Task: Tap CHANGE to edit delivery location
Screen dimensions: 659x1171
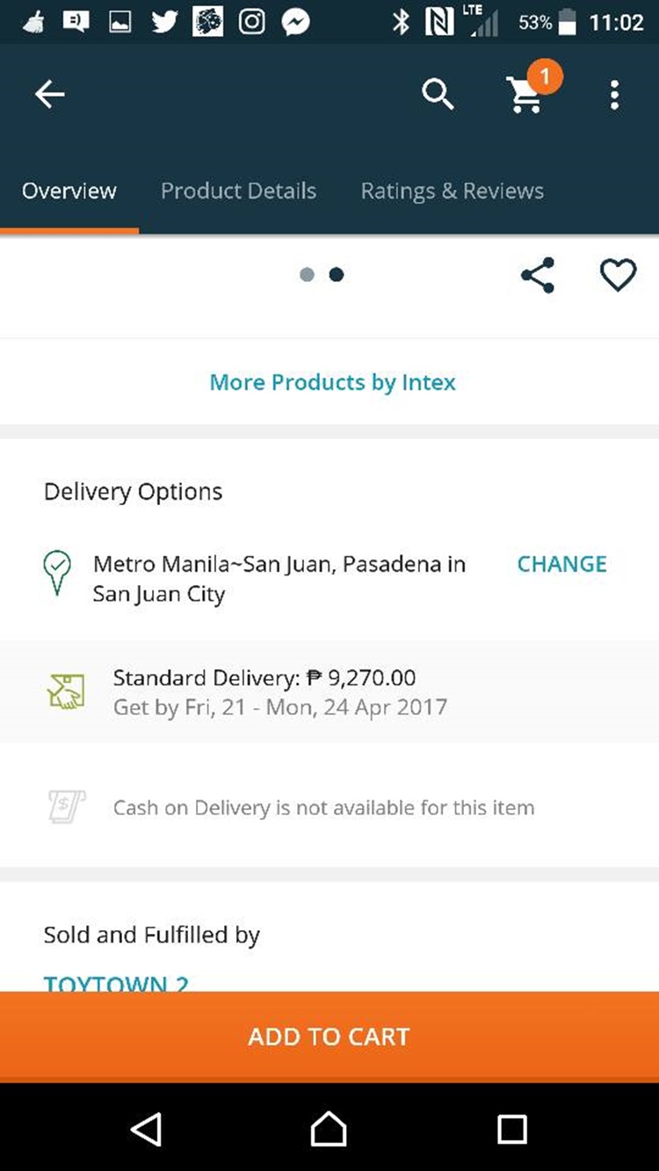Action: [561, 564]
